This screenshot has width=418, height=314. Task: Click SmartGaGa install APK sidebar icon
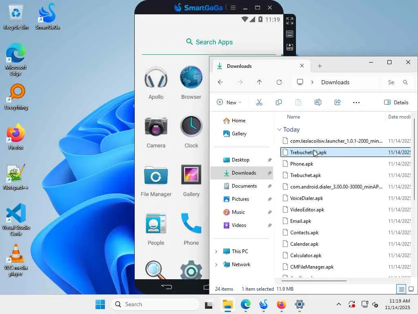coord(290,47)
